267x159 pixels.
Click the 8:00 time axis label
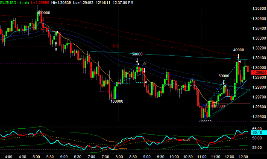[119, 156]
